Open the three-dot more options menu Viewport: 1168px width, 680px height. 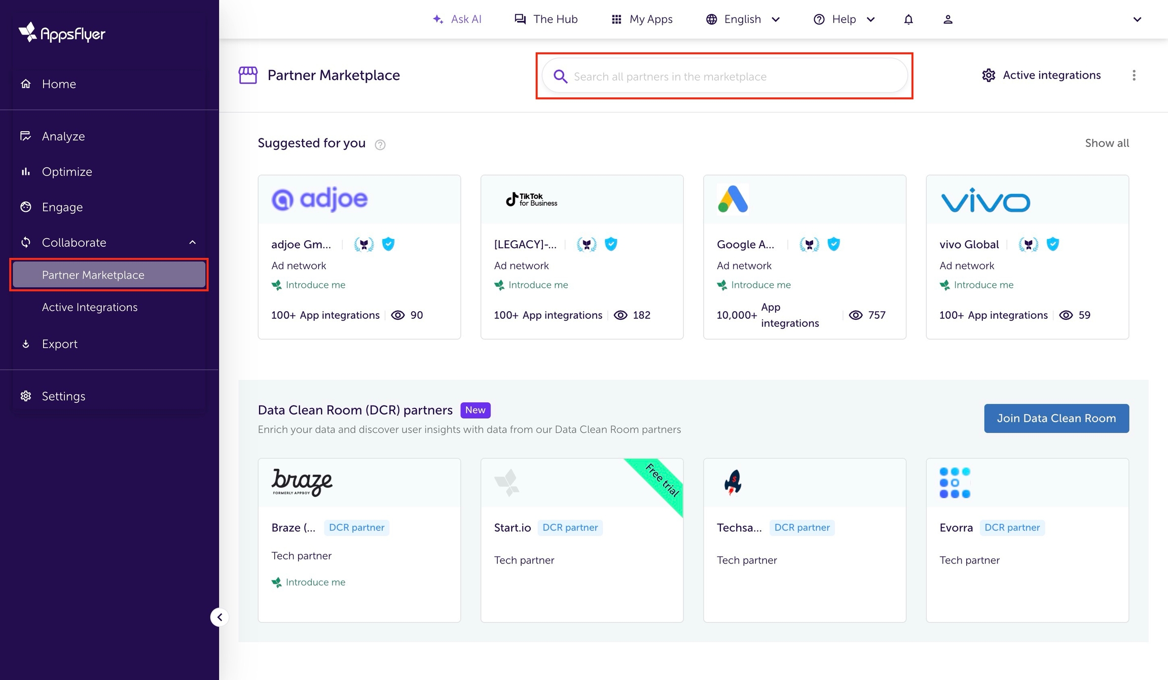point(1134,75)
